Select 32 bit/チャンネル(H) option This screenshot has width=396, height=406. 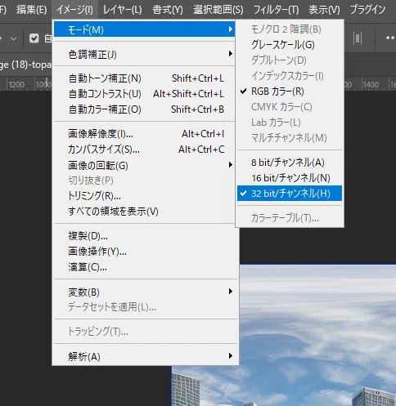(290, 194)
